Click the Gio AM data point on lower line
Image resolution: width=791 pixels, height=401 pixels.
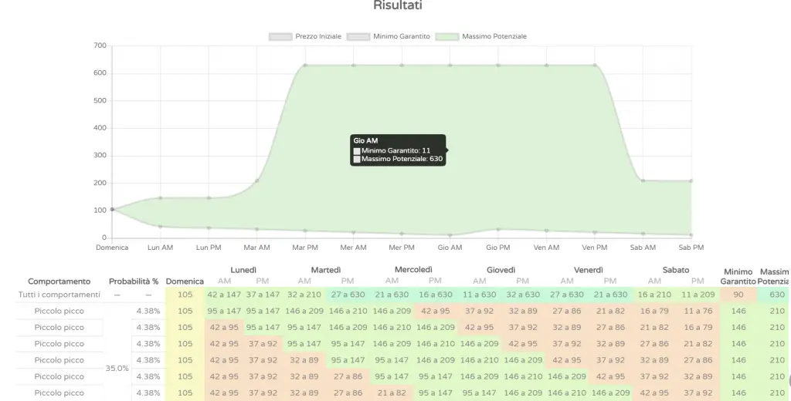(x=450, y=234)
